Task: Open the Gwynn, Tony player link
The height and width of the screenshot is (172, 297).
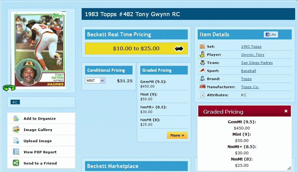Action: coord(253,55)
